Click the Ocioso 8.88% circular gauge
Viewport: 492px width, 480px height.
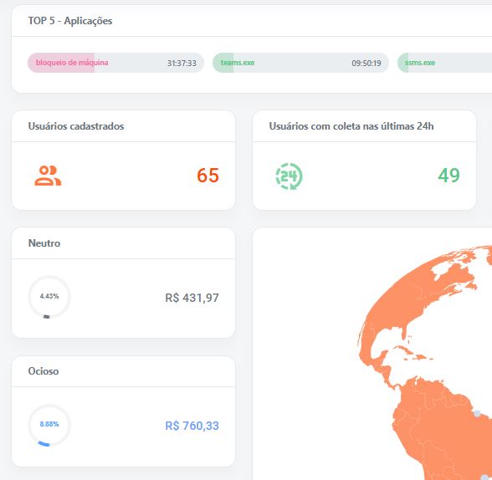tap(49, 425)
